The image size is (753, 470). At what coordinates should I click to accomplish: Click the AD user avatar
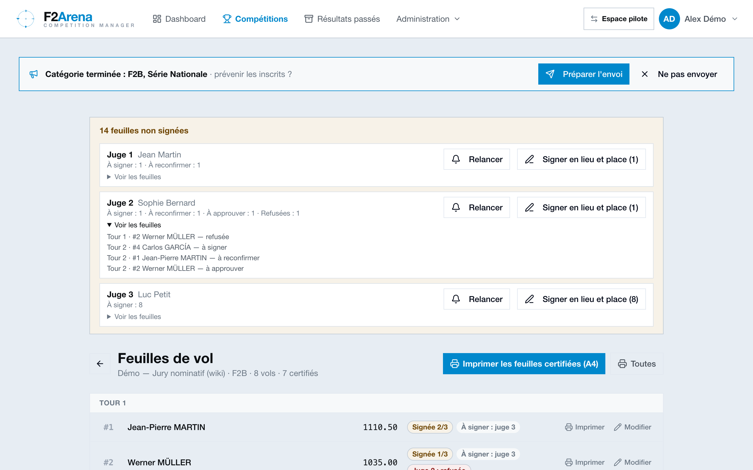pyautogui.click(x=669, y=19)
